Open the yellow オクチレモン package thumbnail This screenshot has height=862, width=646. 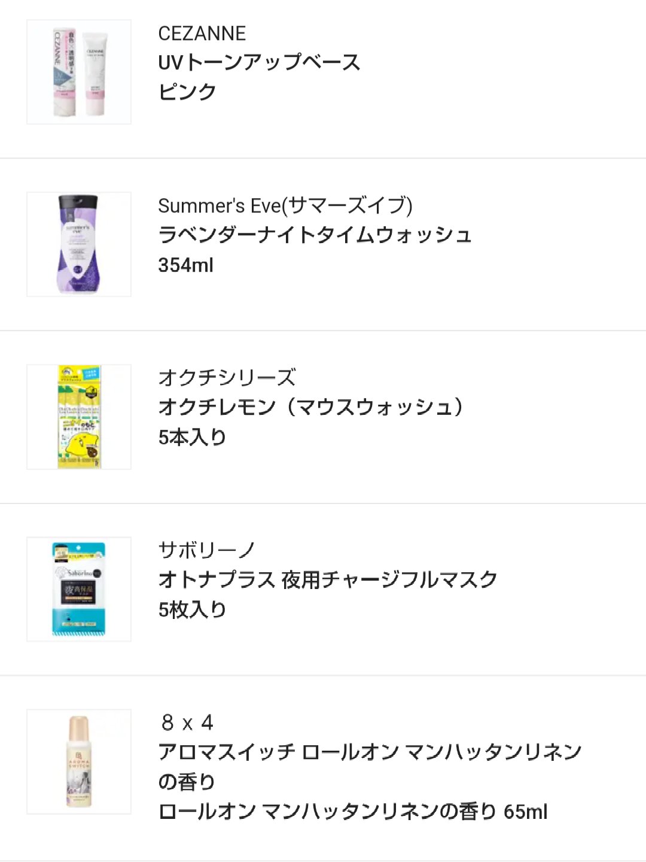click(x=79, y=417)
